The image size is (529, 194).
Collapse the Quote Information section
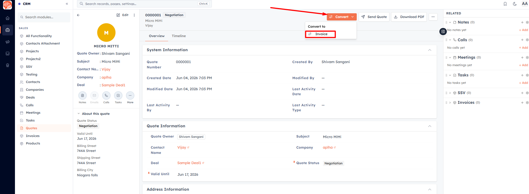click(430, 126)
